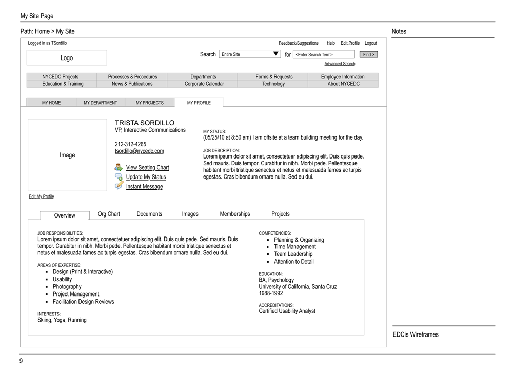This screenshot has height=375, width=513.
Task: Logout from the site
Action: tap(370, 43)
